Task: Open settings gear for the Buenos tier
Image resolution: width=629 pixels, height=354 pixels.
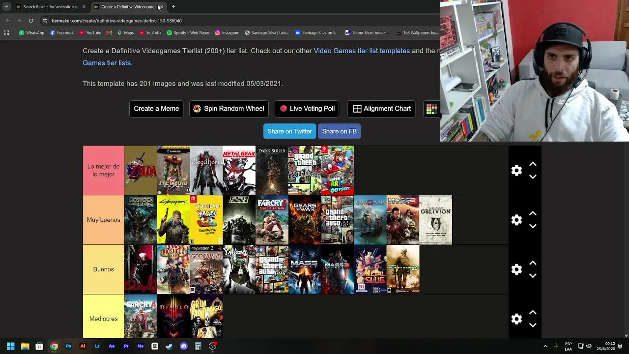Action: click(516, 269)
